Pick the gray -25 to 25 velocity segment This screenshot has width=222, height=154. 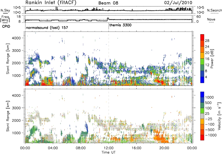coord(202,116)
